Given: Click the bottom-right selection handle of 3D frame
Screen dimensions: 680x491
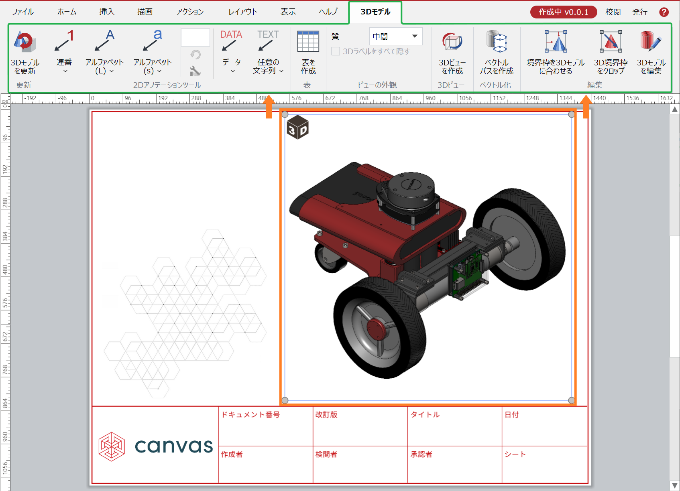Looking at the screenshot, I should click(572, 400).
